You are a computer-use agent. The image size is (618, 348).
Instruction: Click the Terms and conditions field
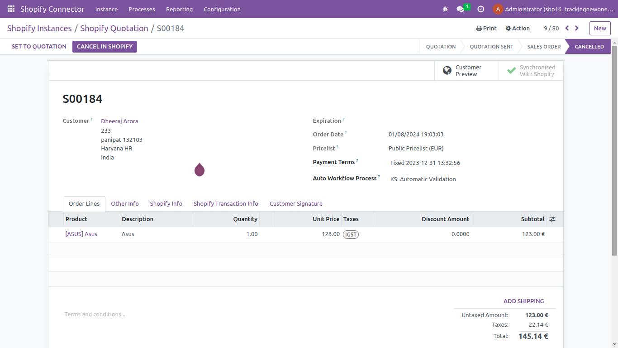[x=95, y=314]
